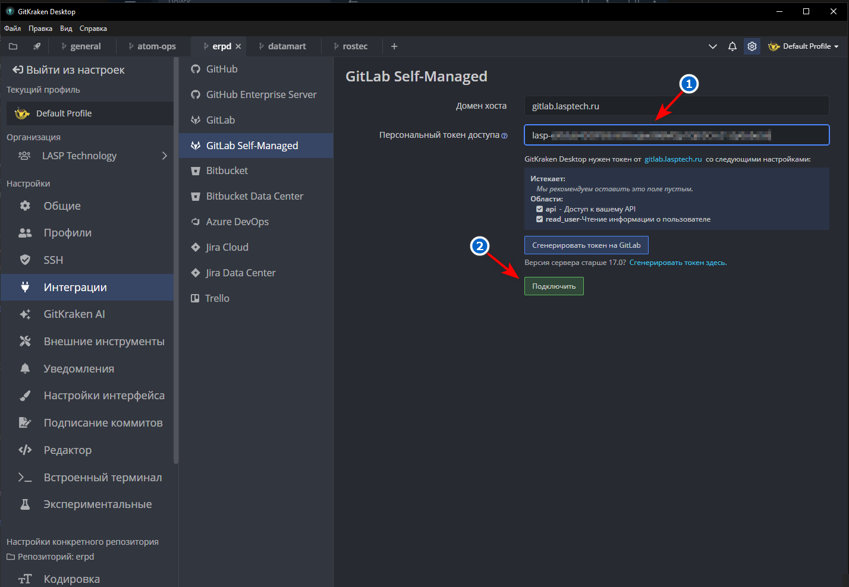Toggle the api scope checkbox
Image resolution: width=849 pixels, height=587 pixels.
[539, 209]
